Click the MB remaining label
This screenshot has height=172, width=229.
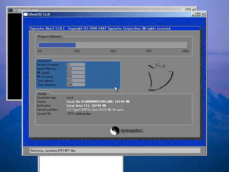tap(45, 77)
